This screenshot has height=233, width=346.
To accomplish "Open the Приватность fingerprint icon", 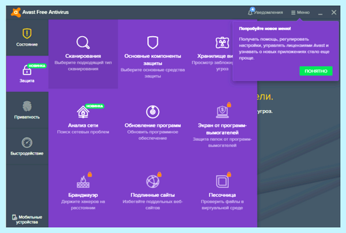I will [27, 106].
